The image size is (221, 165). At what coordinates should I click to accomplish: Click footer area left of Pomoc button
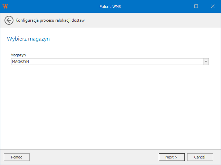tap(2, 157)
